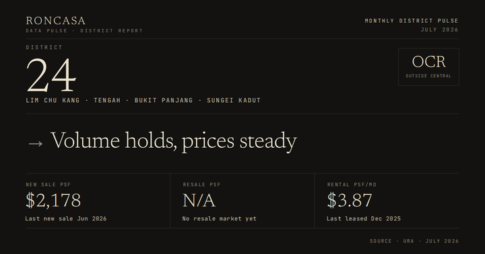Image resolution: width=485 pixels, height=254 pixels.
Task: Click the arrow icon before the headline
Action: click(x=35, y=144)
